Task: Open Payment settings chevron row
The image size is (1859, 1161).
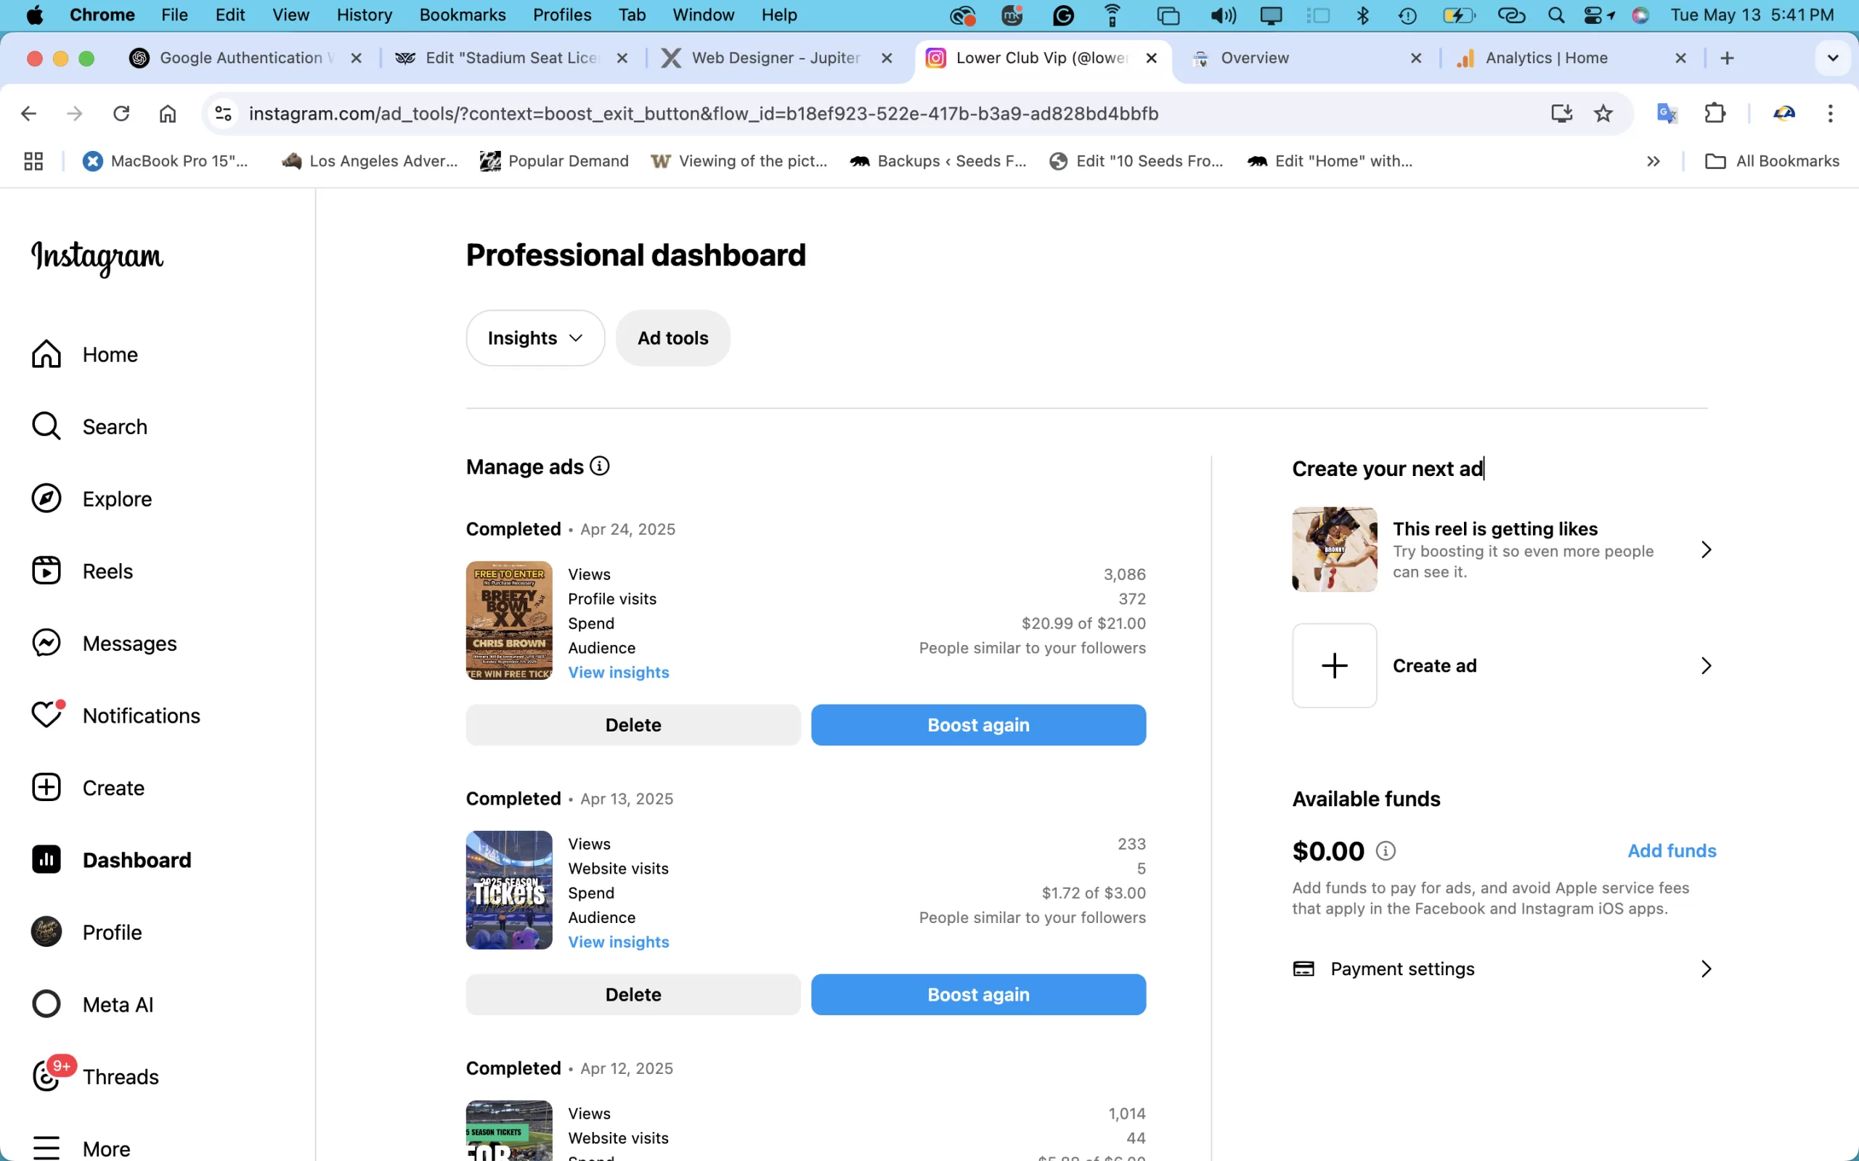Action: coord(1705,968)
